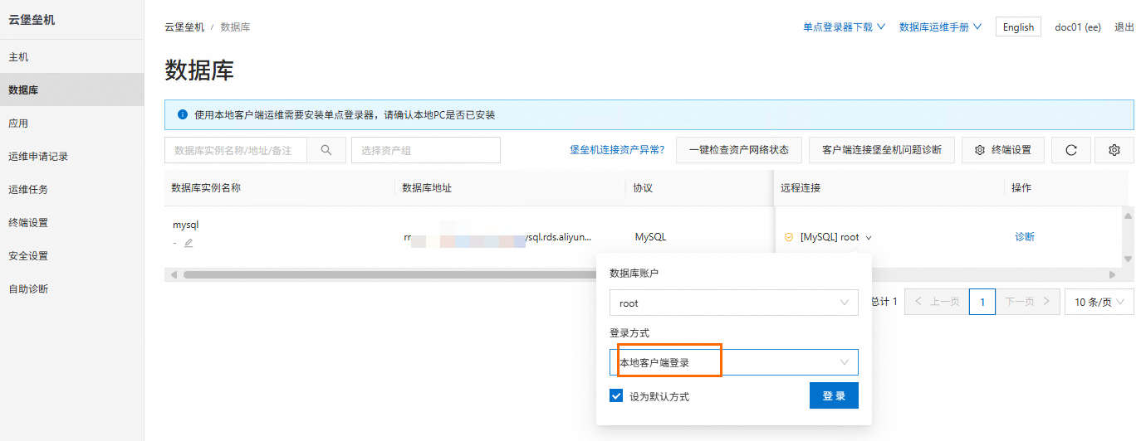The height and width of the screenshot is (441, 1141).
Task: Click the scroll left arrow
Action: pyautogui.click(x=174, y=274)
